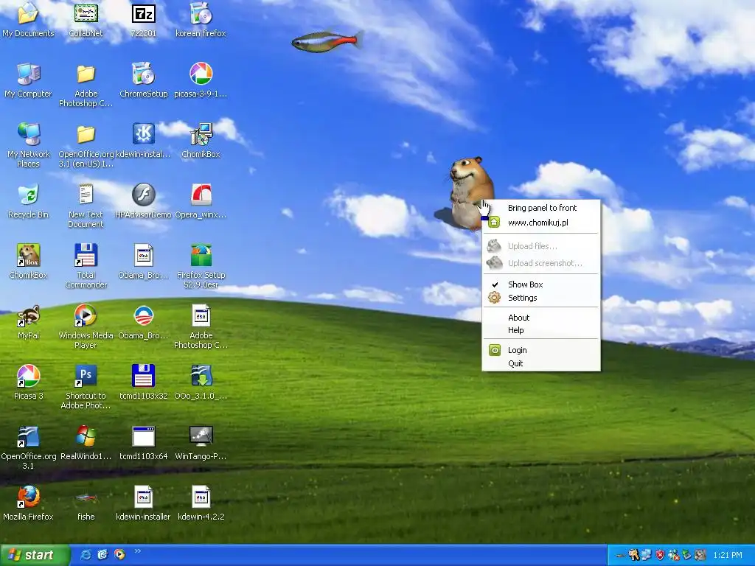The image size is (755, 566).
Task: Select the Total Commander shortcut
Action: coord(86,265)
